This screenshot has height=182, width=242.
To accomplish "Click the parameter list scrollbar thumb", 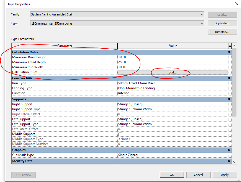I will (234, 82).
